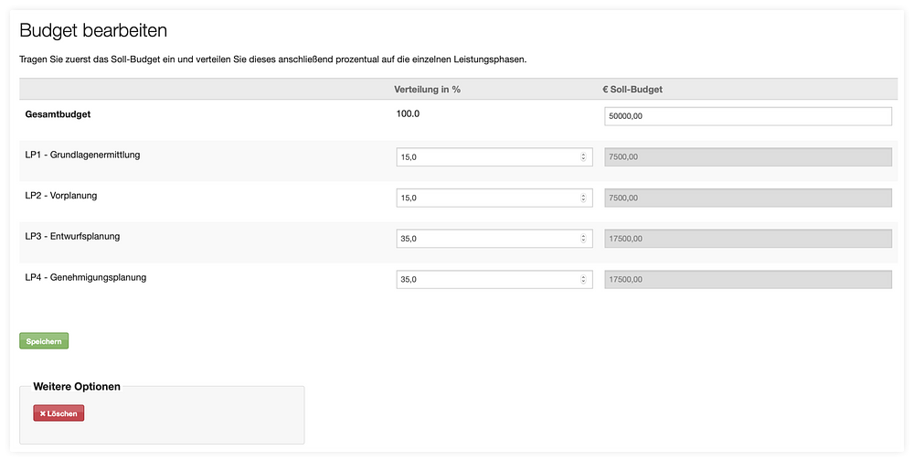Image resolution: width=914 pixels, height=461 pixels.
Task: Click the disabled LP2 Vorplanung budget field
Action: tap(748, 198)
